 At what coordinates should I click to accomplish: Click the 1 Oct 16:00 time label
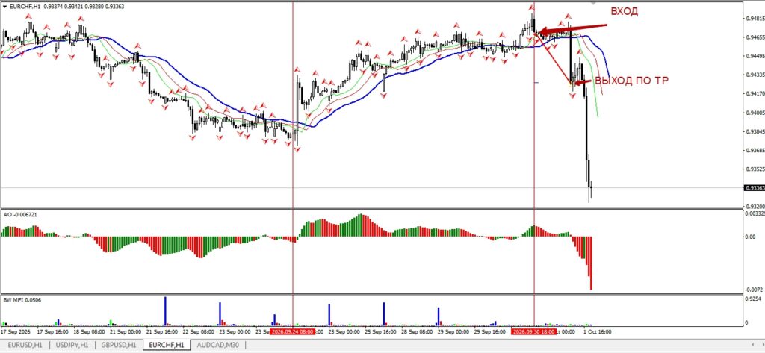597,331
